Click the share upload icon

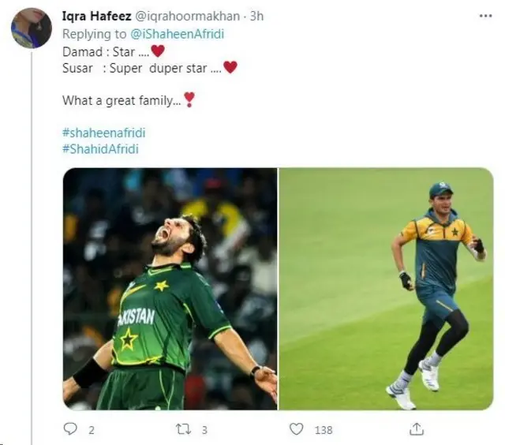tap(417, 428)
